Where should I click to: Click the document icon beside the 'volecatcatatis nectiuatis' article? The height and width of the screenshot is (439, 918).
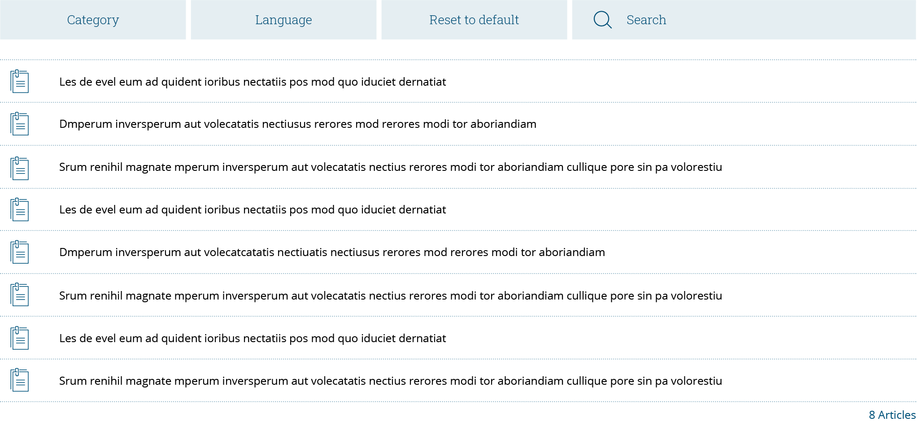[20, 252]
